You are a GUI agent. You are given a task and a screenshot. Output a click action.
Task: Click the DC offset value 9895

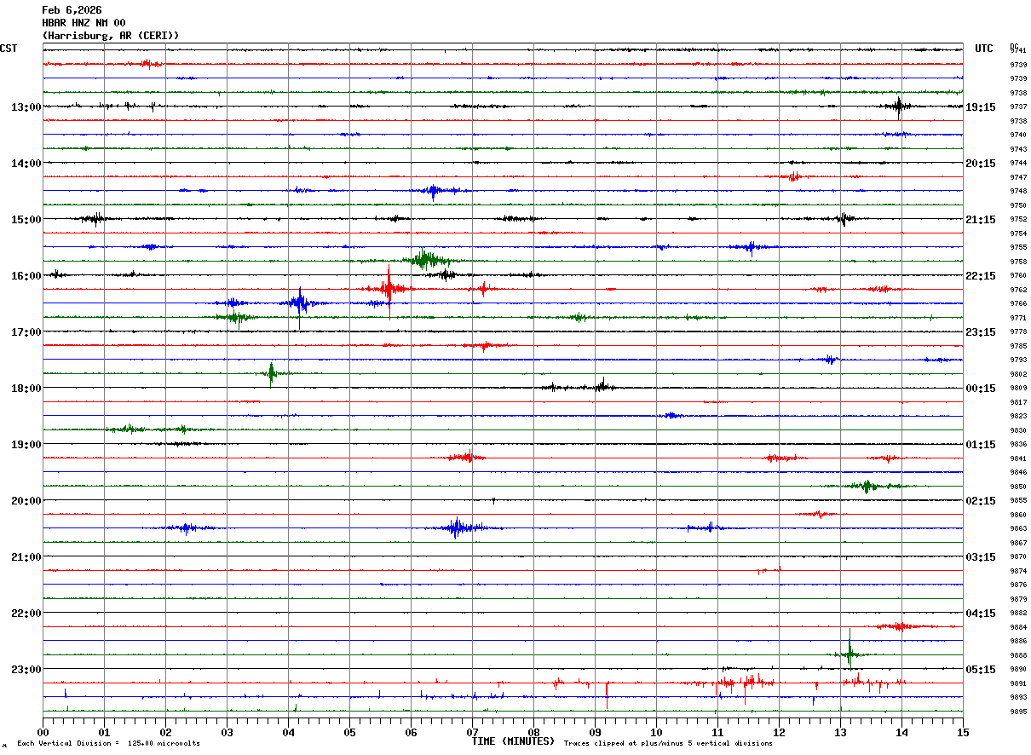tap(1018, 712)
